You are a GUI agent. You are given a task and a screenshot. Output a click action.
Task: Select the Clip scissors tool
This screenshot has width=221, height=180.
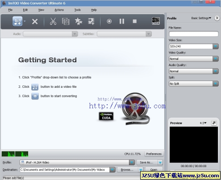[x=53, y=21]
